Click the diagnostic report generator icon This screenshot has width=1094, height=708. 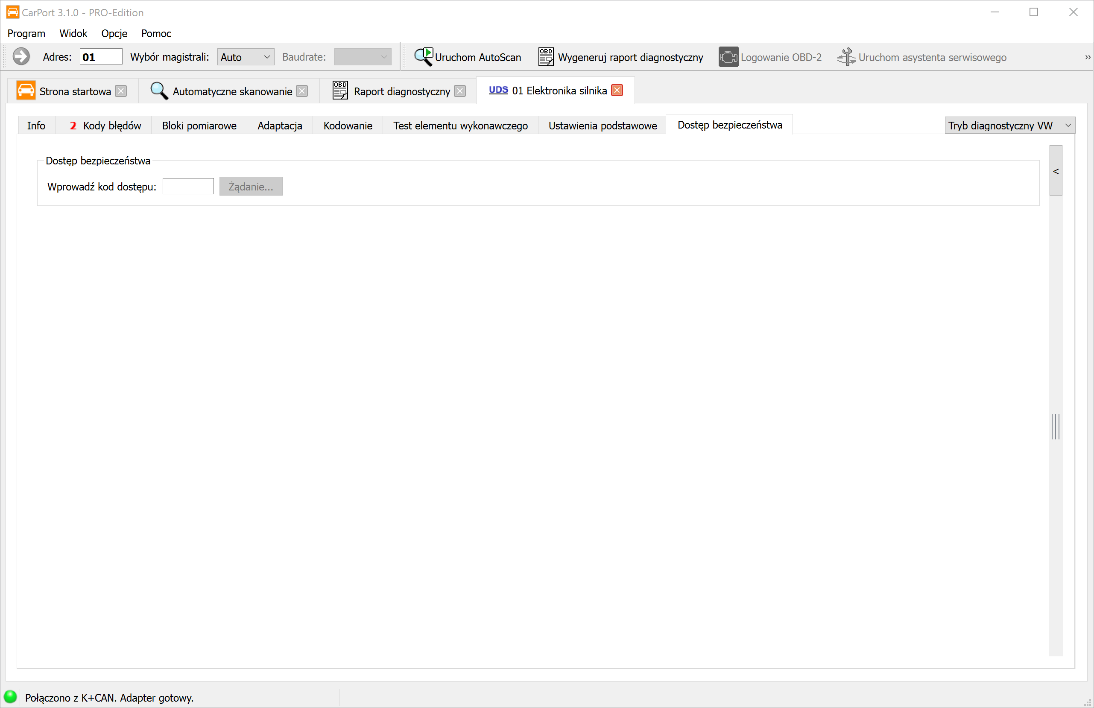(546, 57)
